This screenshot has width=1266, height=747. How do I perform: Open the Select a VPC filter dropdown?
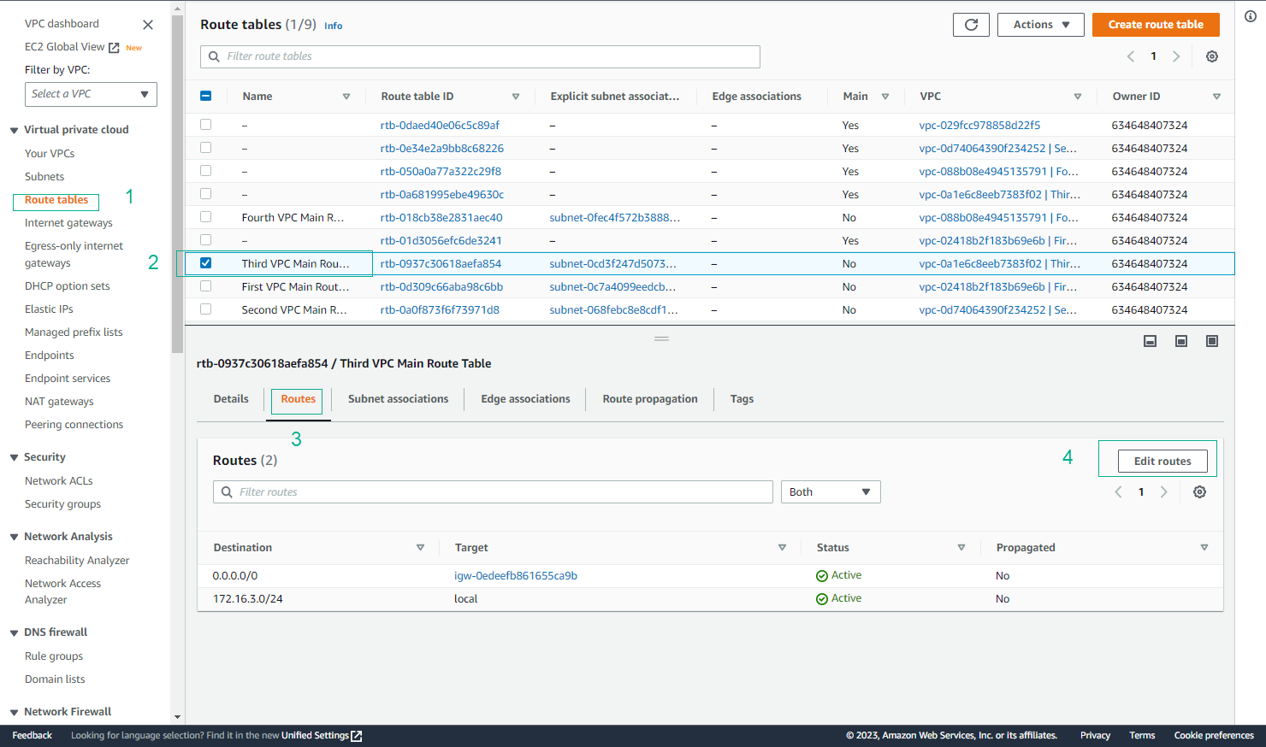pos(91,94)
